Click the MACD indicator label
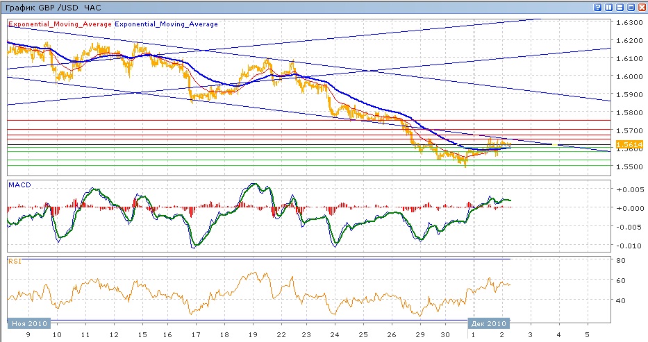 19,185
